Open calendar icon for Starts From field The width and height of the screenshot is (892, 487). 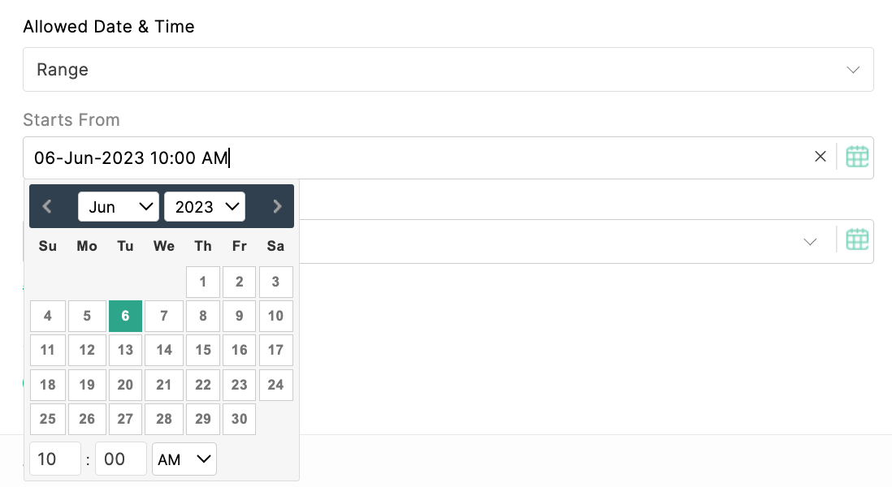click(x=857, y=157)
